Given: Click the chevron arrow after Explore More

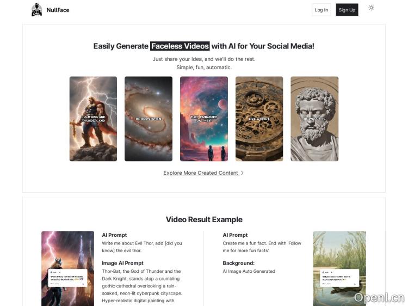Looking at the screenshot, I should tap(242, 173).
